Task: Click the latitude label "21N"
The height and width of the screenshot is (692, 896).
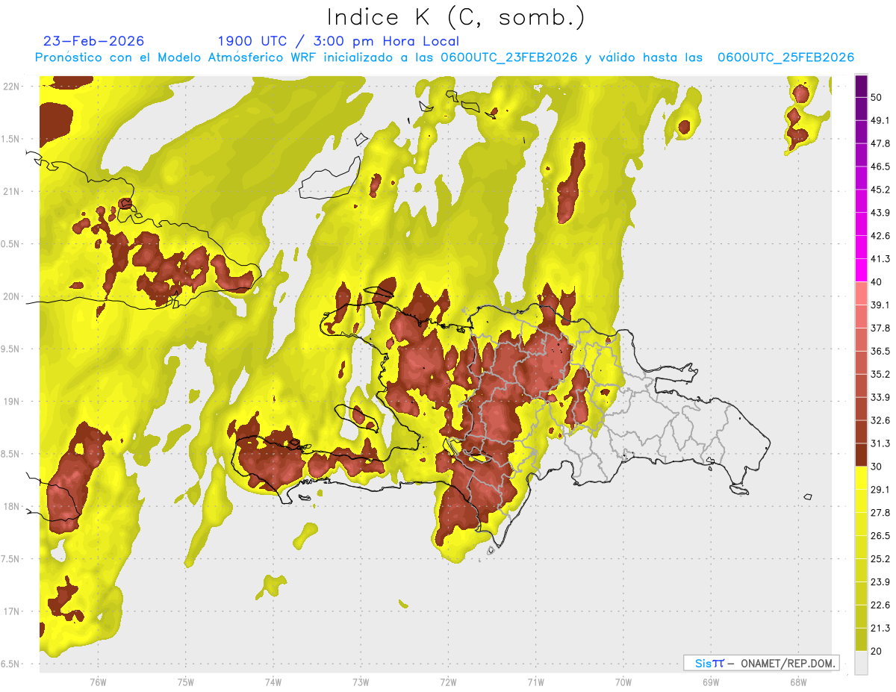Action: coord(12,191)
